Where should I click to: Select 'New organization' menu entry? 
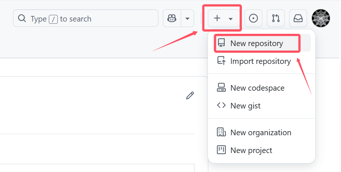(x=261, y=132)
